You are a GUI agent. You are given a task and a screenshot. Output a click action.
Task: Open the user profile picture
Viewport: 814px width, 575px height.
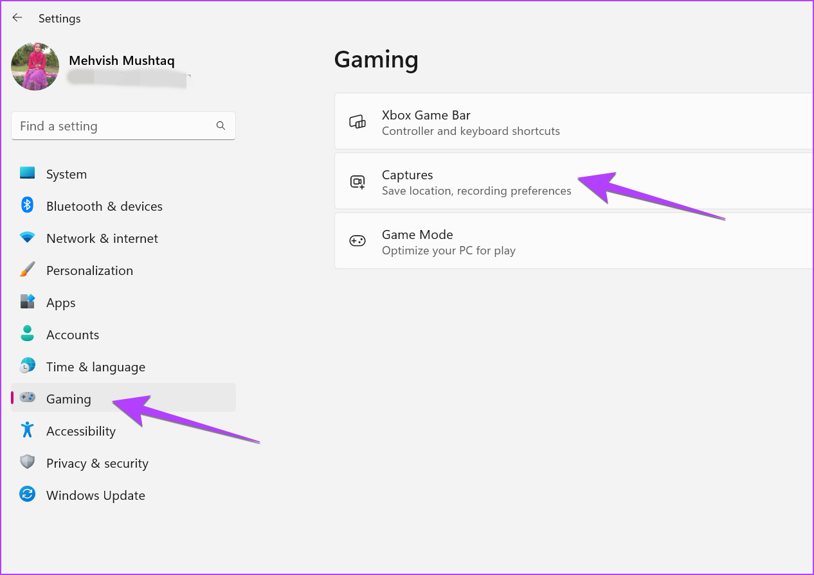35,66
